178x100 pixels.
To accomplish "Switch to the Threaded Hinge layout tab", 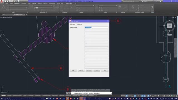I will tap(46, 96).
